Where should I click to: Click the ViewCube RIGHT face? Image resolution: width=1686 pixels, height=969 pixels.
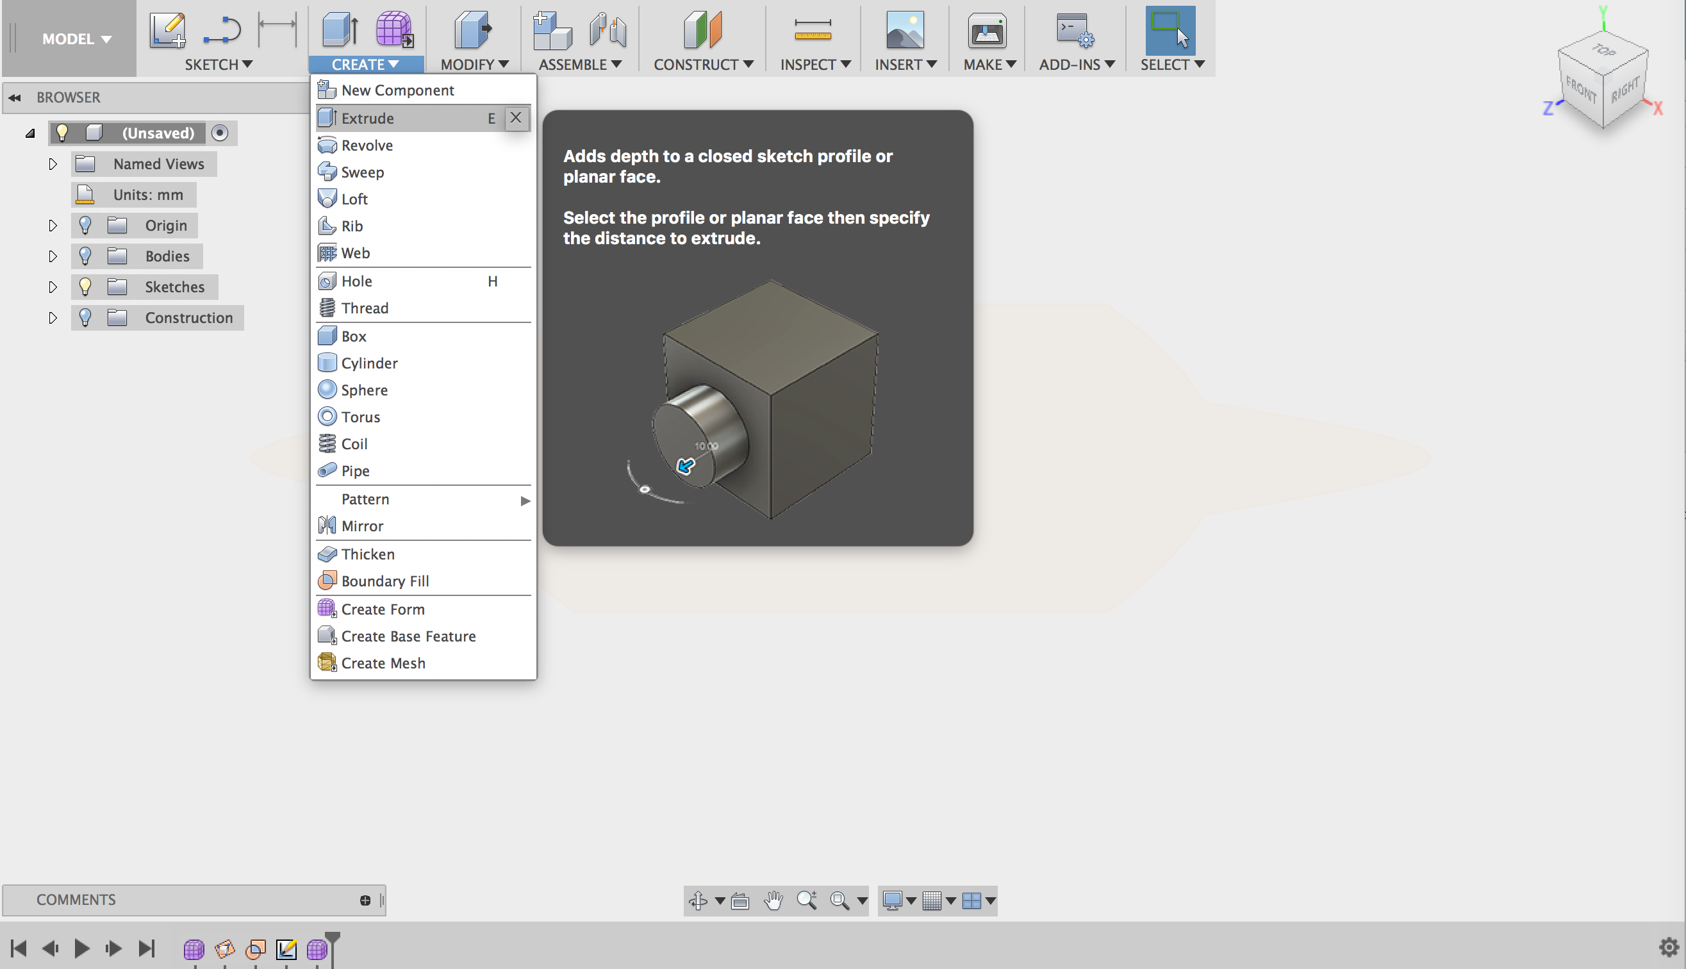click(1626, 90)
